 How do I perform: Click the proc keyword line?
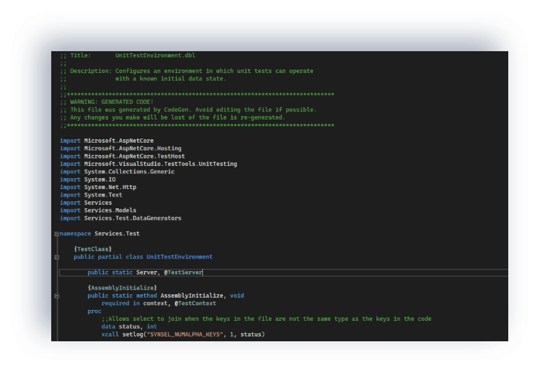click(94, 311)
